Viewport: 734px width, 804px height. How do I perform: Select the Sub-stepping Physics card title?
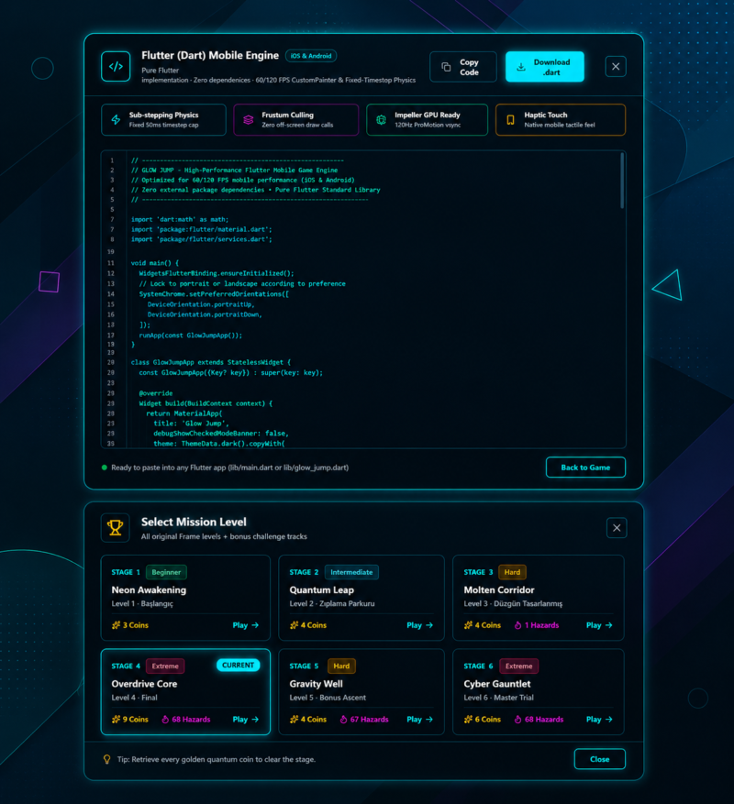163,115
